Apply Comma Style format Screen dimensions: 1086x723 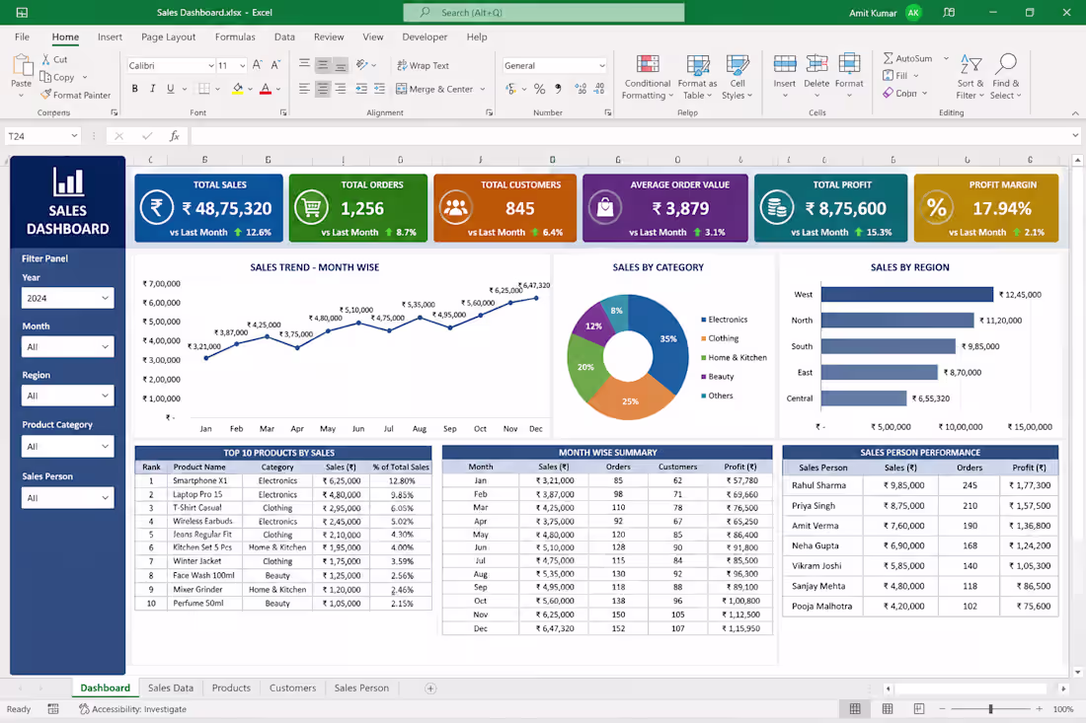(x=558, y=89)
